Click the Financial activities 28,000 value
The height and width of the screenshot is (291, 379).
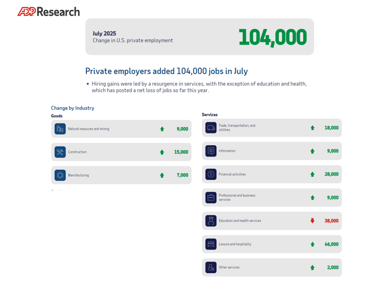(x=331, y=174)
